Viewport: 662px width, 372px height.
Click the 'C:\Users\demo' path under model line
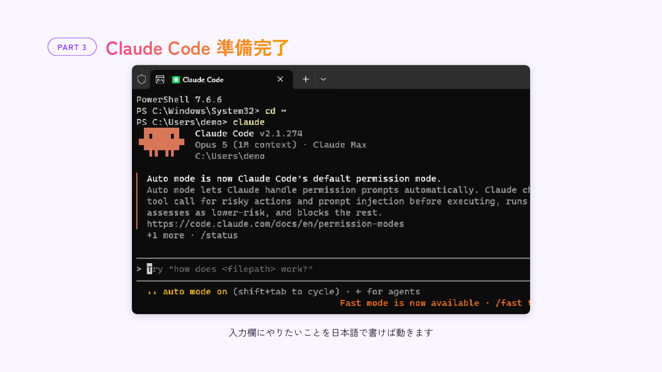(x=230, y=156)
